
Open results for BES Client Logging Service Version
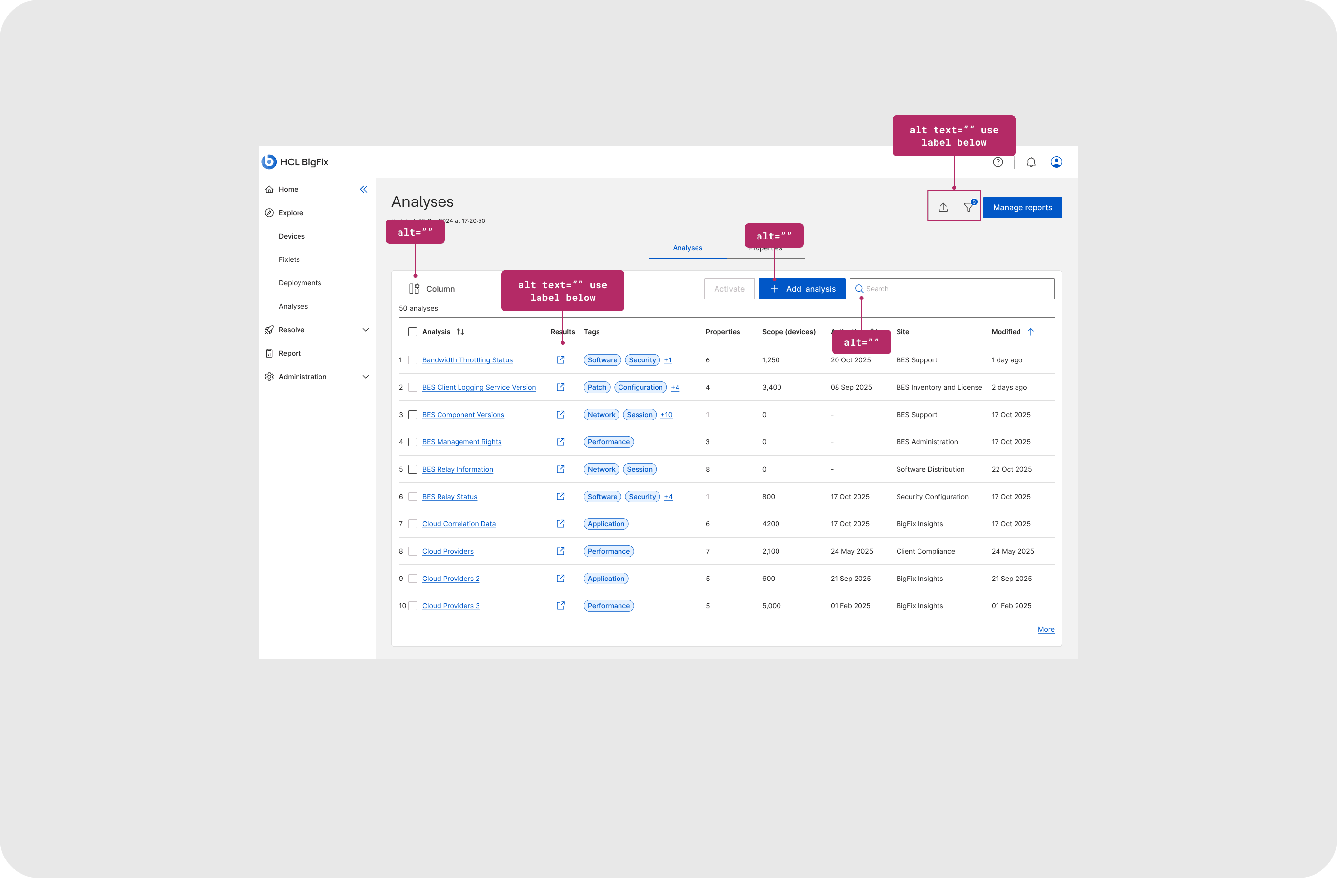560,387
